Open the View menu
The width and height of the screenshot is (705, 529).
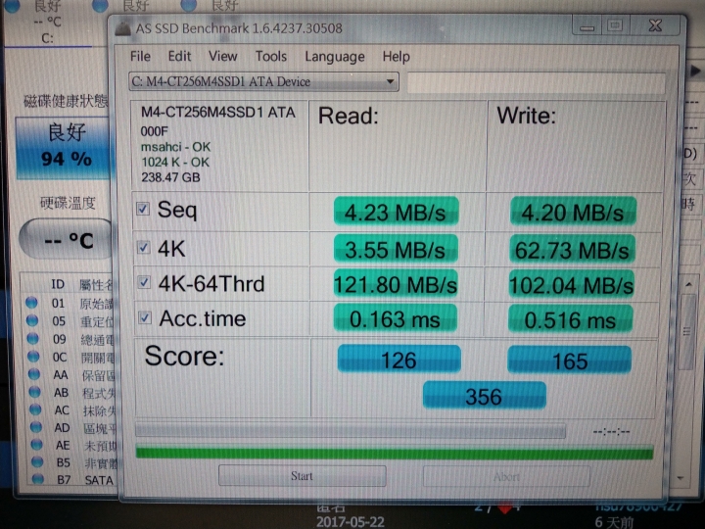click(222, 56)
